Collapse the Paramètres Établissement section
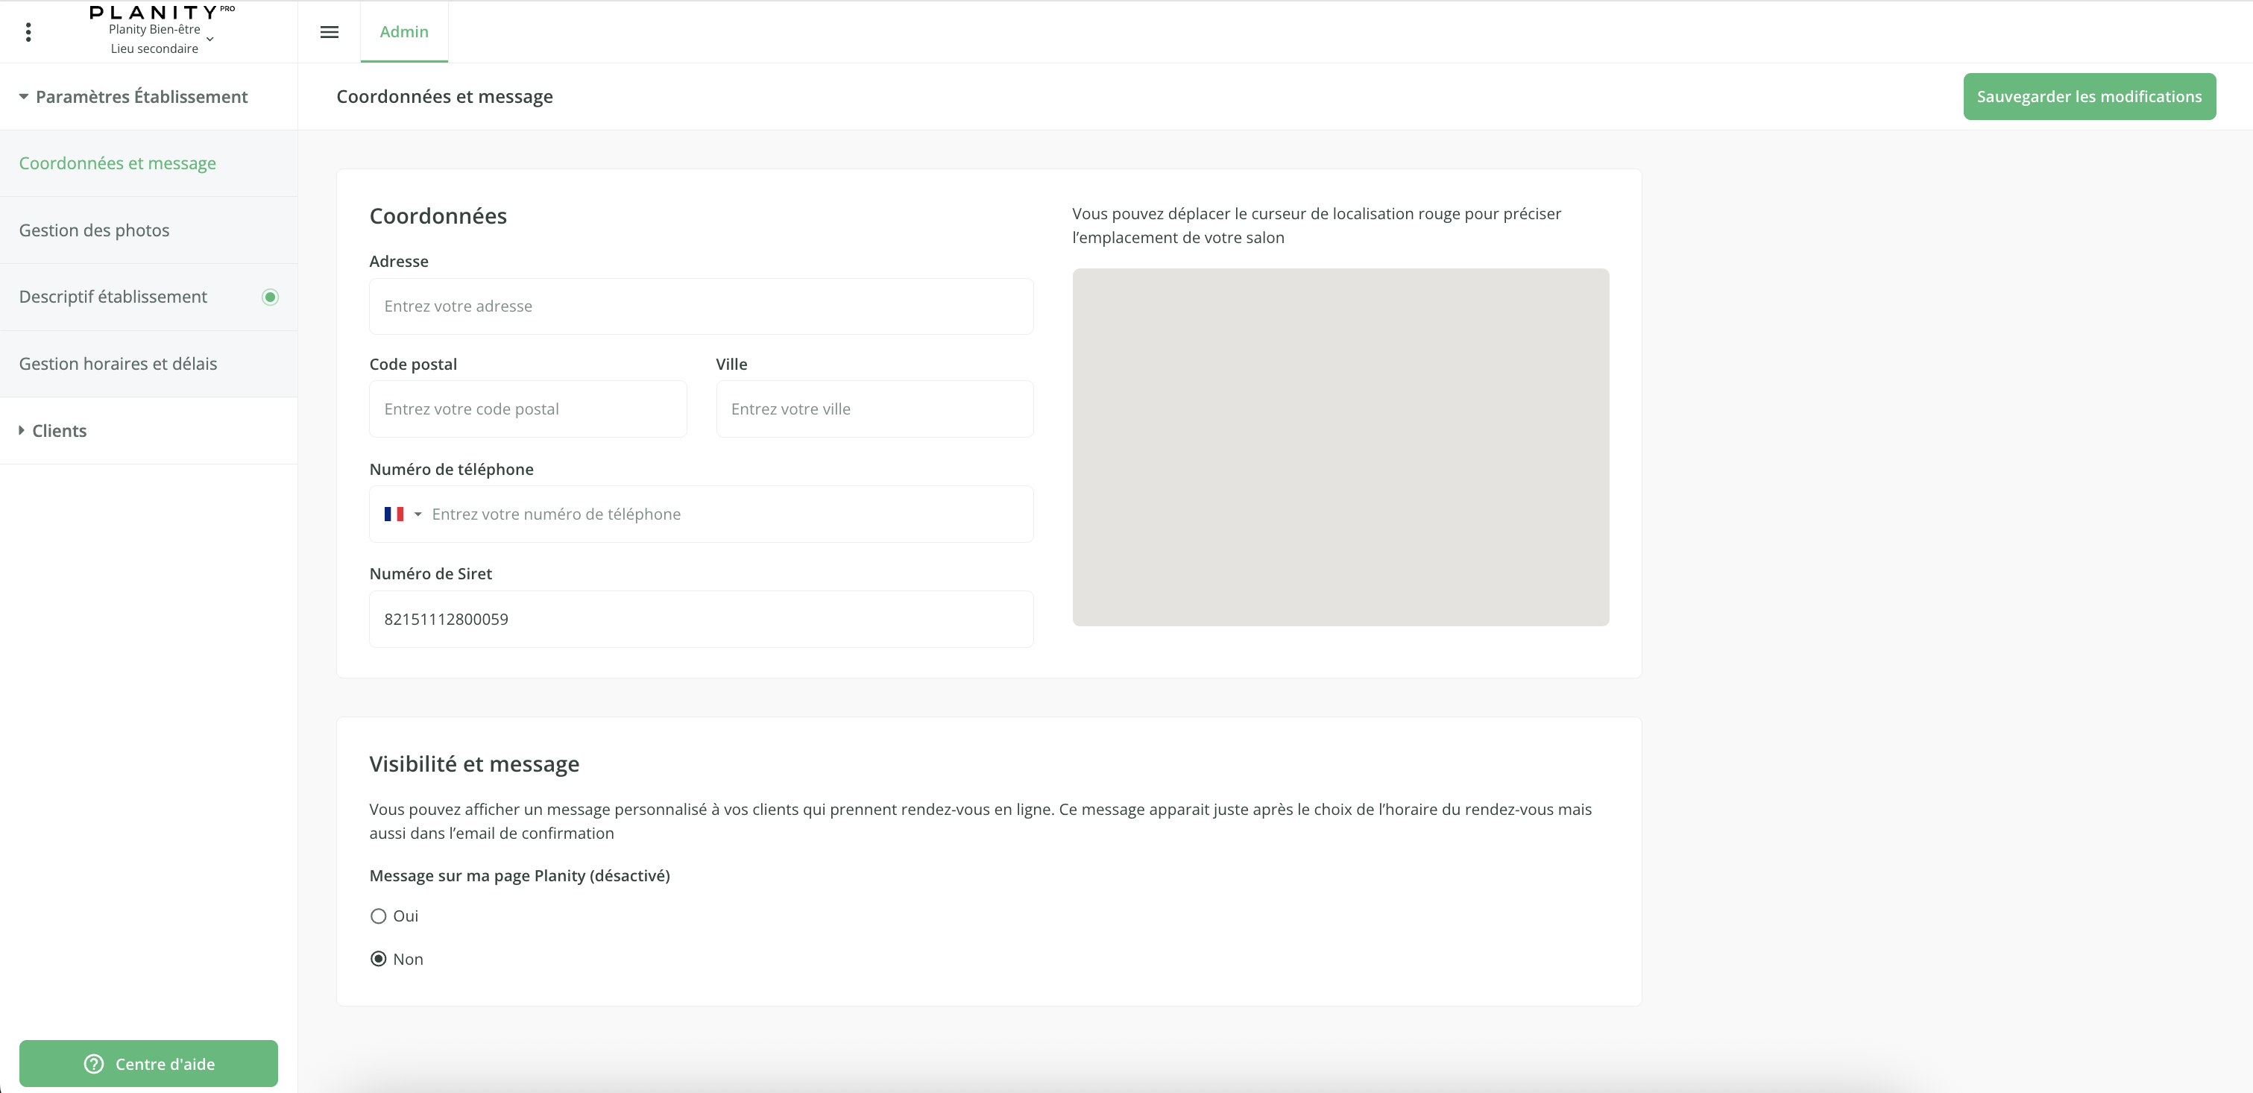The width and height of the screenshot is (2253, 1093). [x=24, y=97]
